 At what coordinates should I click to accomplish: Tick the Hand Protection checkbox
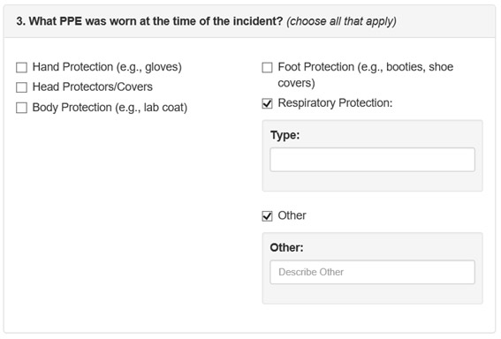(21, 67)
